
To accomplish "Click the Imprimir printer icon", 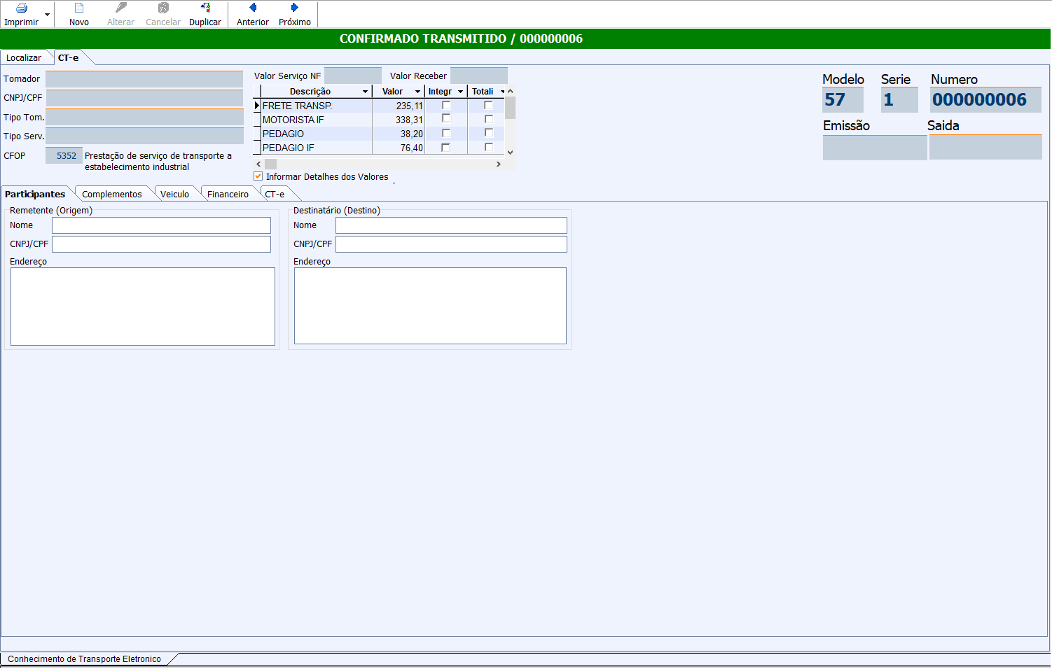I will (x=21, y=8).
